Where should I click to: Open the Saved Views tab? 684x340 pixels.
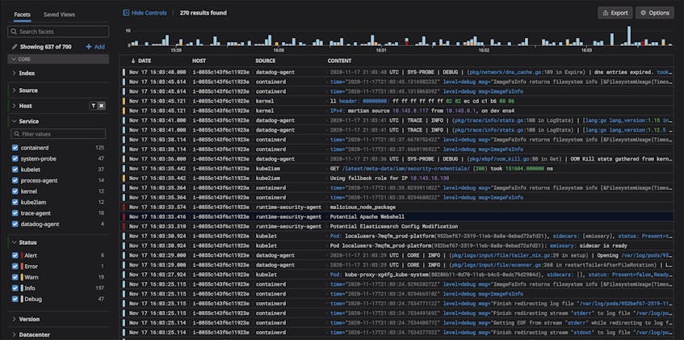(59, 15)
